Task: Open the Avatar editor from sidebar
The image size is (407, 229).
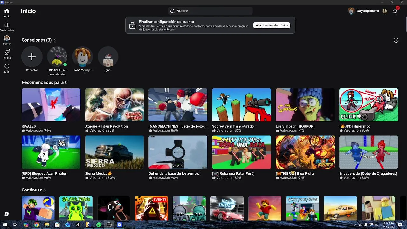Action: (x=7, y=40)
